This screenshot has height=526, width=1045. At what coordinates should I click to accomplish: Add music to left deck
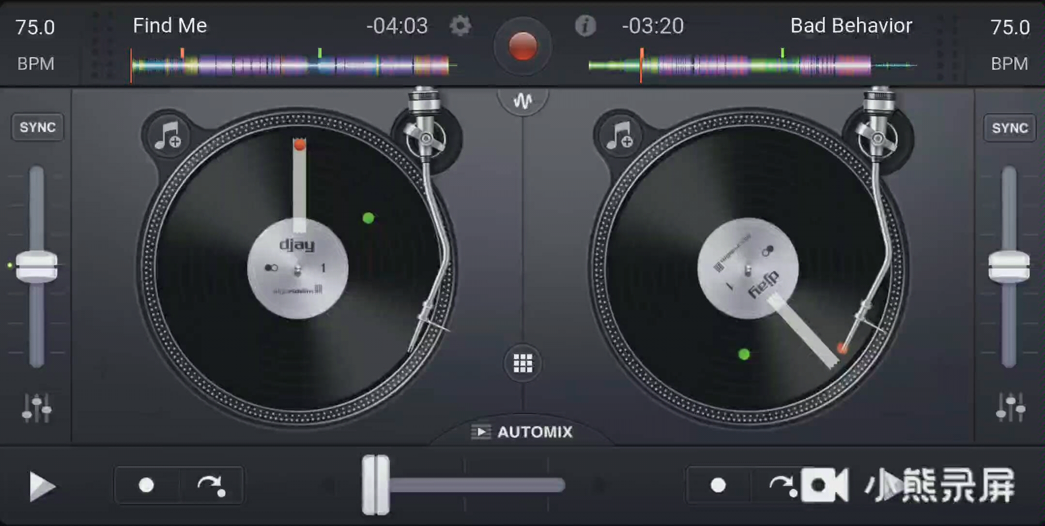click(x=168, y=136)
